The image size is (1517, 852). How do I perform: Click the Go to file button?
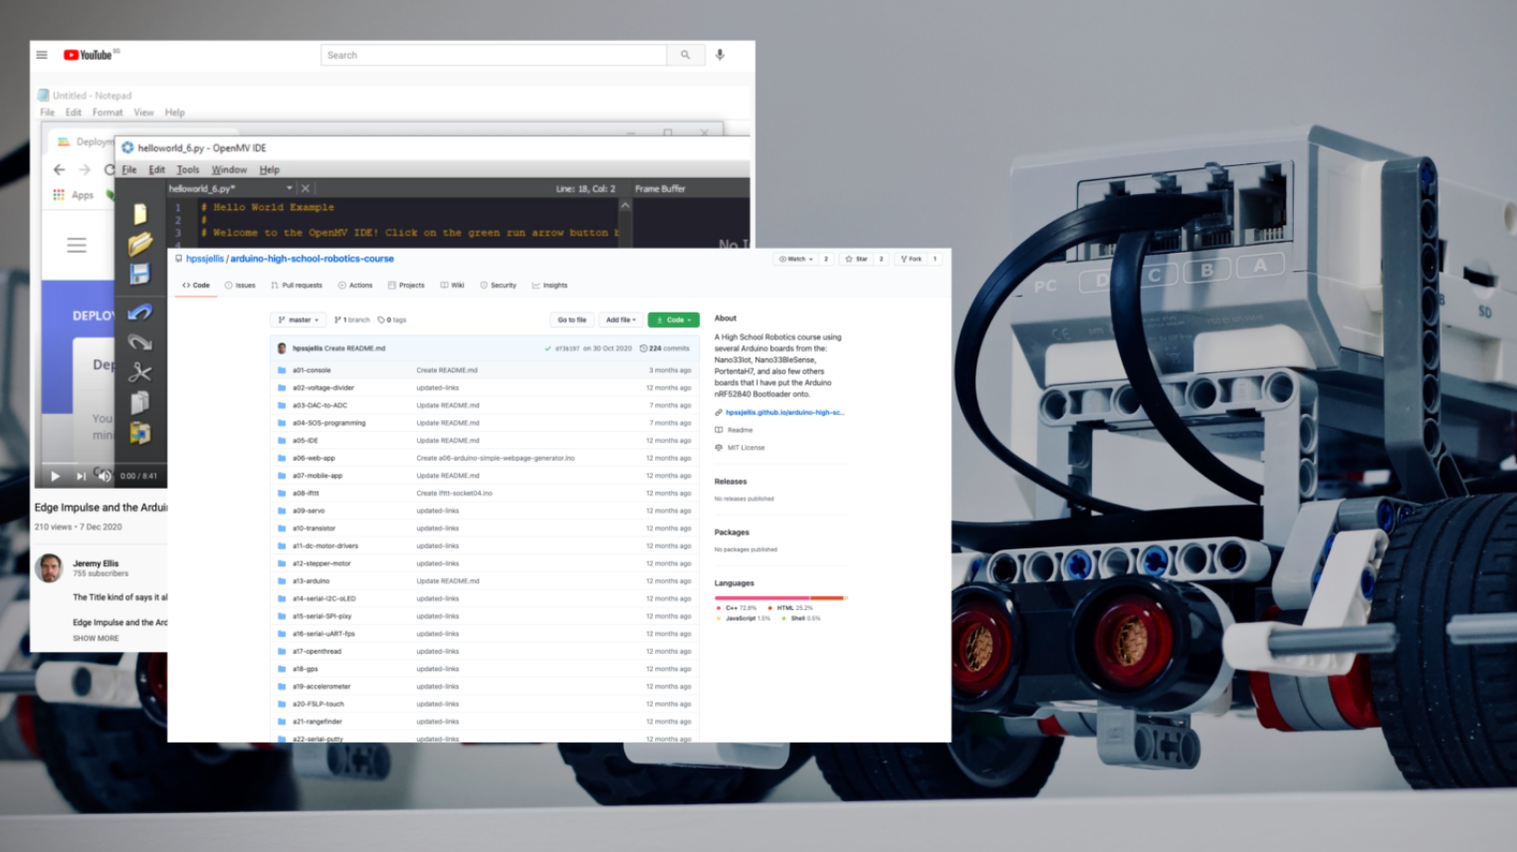(571, 319)
